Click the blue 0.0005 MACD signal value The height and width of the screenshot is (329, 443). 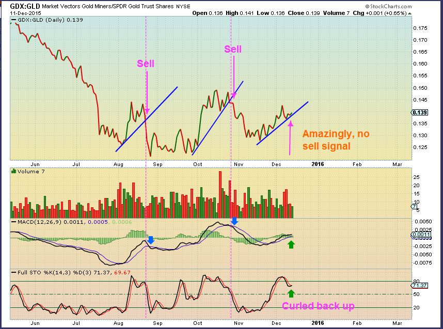click(x=98, y=222)
